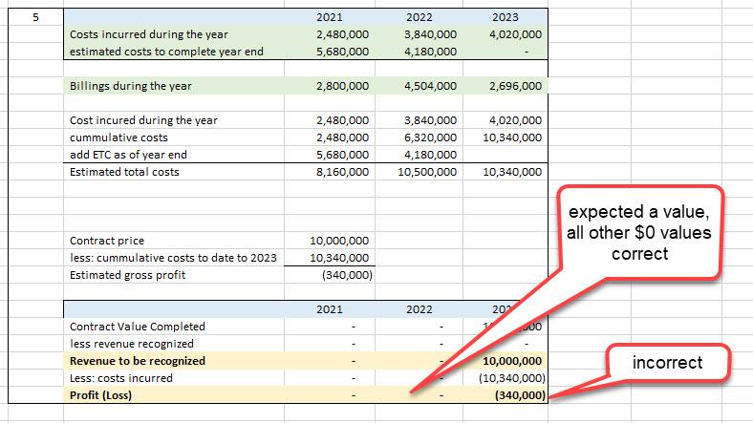Select estimated total costs 8,160,000
753x423 pixels.
(342, 172)
